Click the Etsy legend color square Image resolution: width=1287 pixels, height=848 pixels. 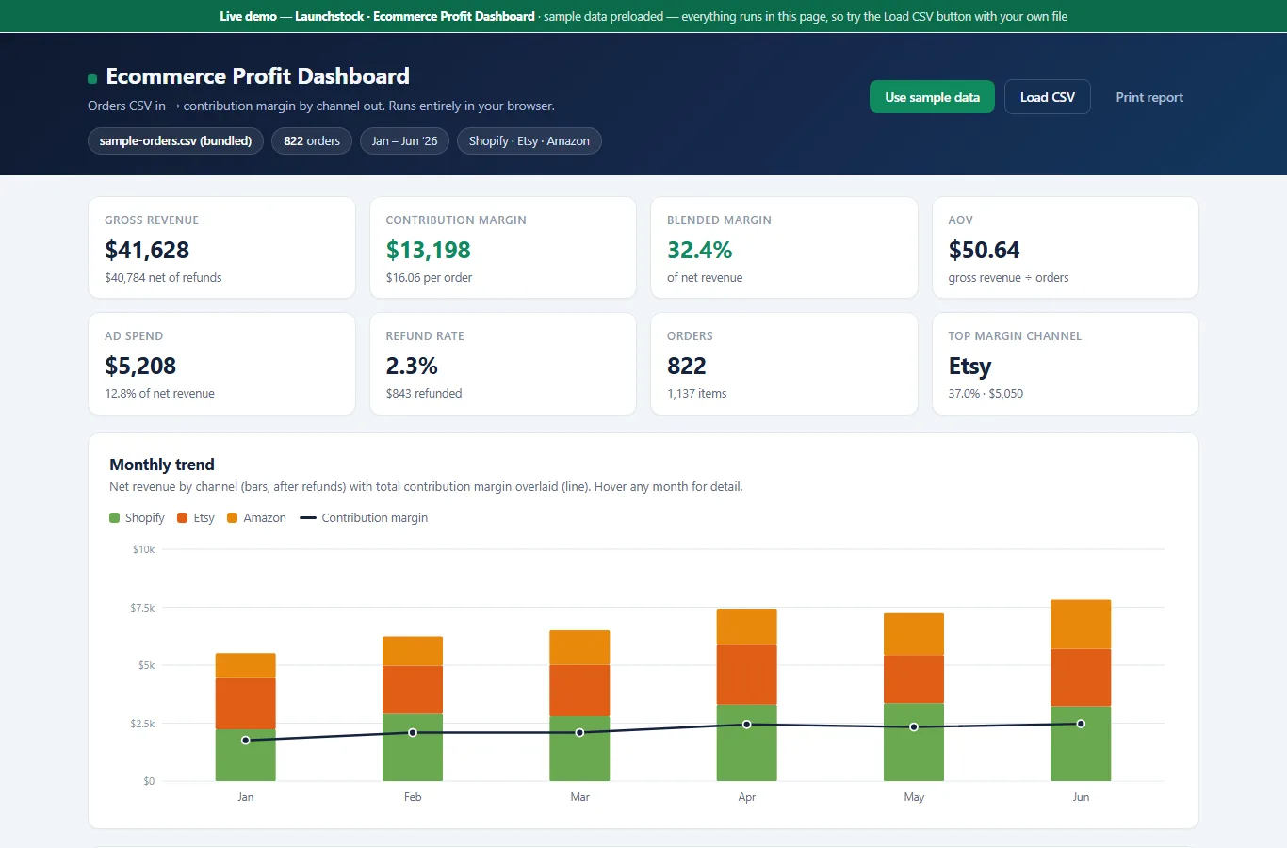pyautogui.click(x=183, y=518)
